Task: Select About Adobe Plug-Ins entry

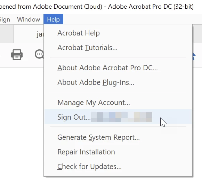Action: tap(118, 82)
